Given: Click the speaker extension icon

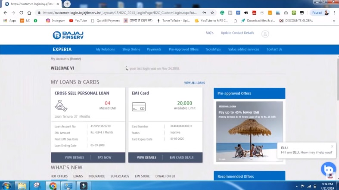Looking at the screenshot, I should point(246,13).
